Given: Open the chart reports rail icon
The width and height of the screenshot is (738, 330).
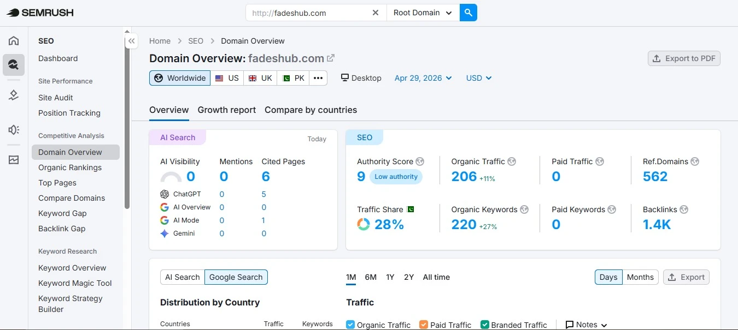Looking at the screenshot, I should [14, 160].
